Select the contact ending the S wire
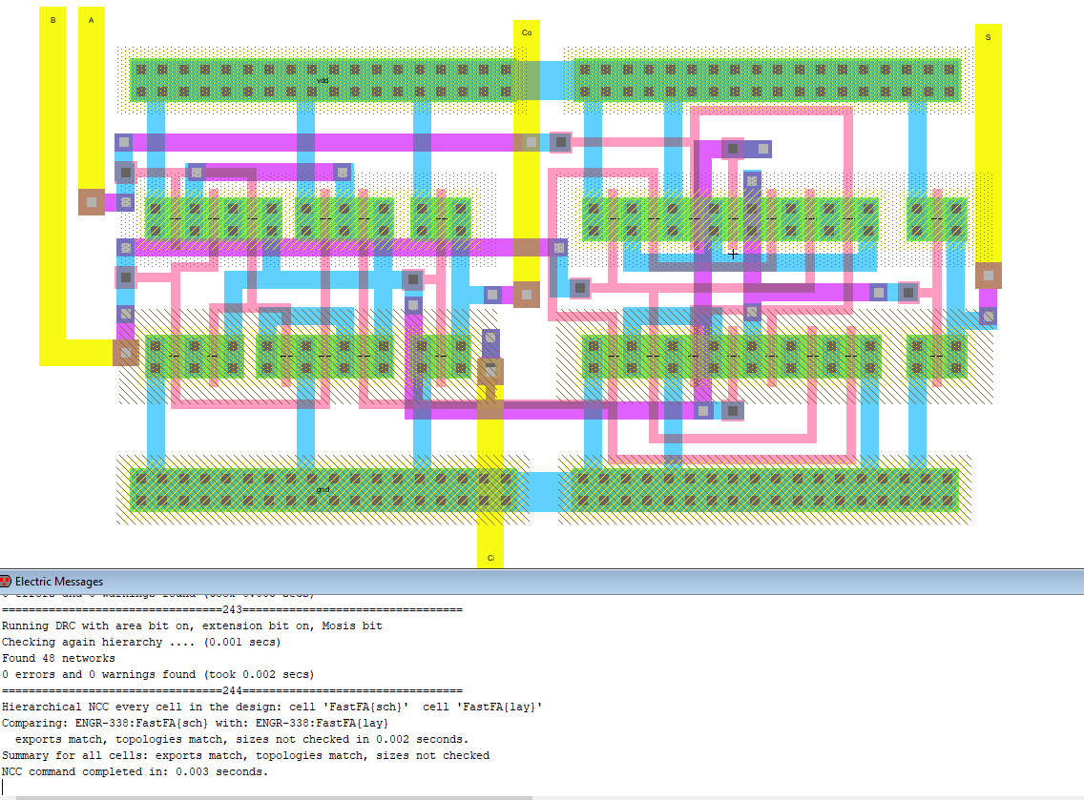Screen dimensions: 1084x800 point(989,277)
